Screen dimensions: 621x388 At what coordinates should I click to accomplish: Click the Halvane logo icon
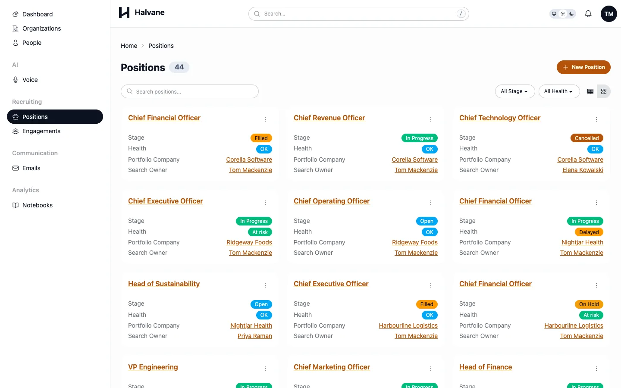tap(124, 13)
